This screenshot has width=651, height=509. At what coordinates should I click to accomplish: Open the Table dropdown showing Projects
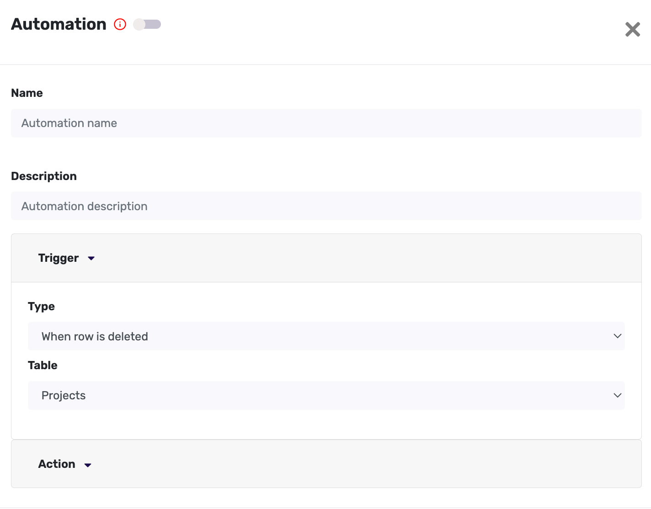click(325, 395)
